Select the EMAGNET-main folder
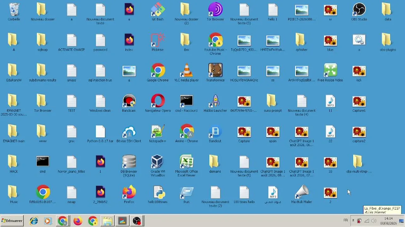Screen dimensions: 405x227 pos(14,134)
